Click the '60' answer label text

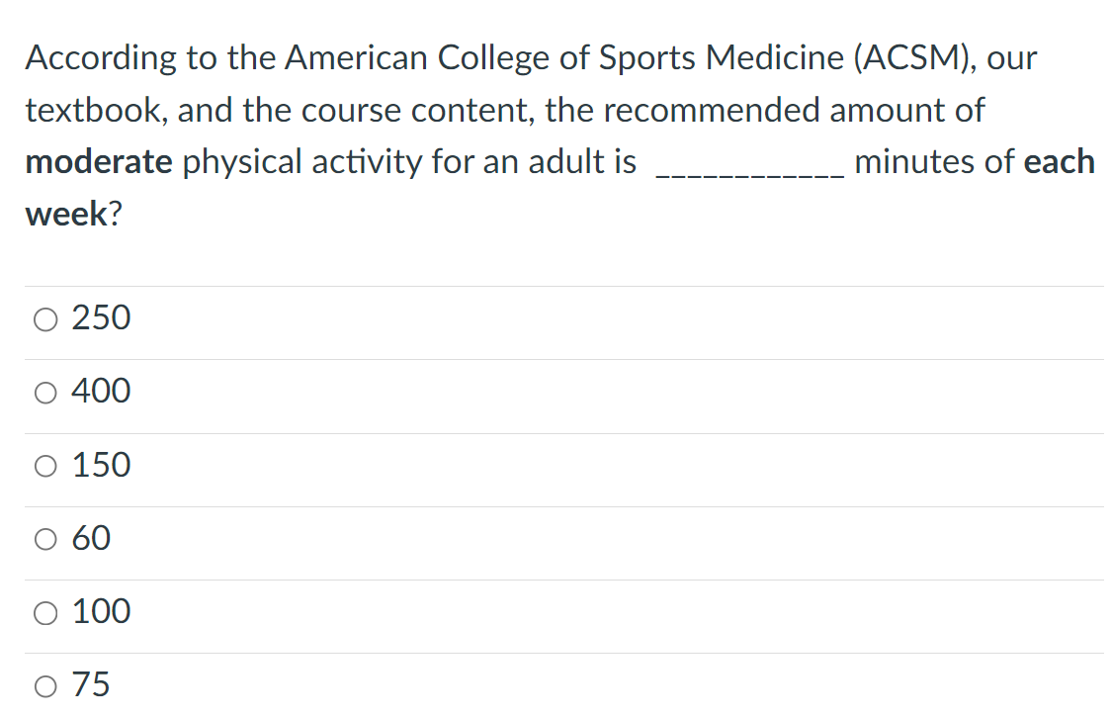point(91,538)
